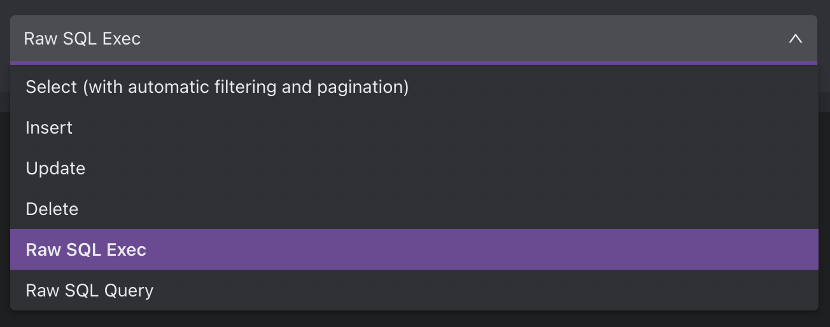Click the upward caret icon on the right

coord(795,39)
